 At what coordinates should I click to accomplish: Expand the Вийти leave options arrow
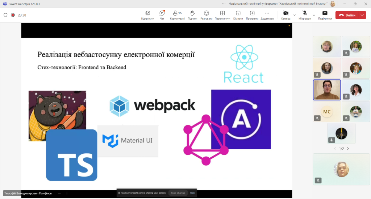(362, 15)
